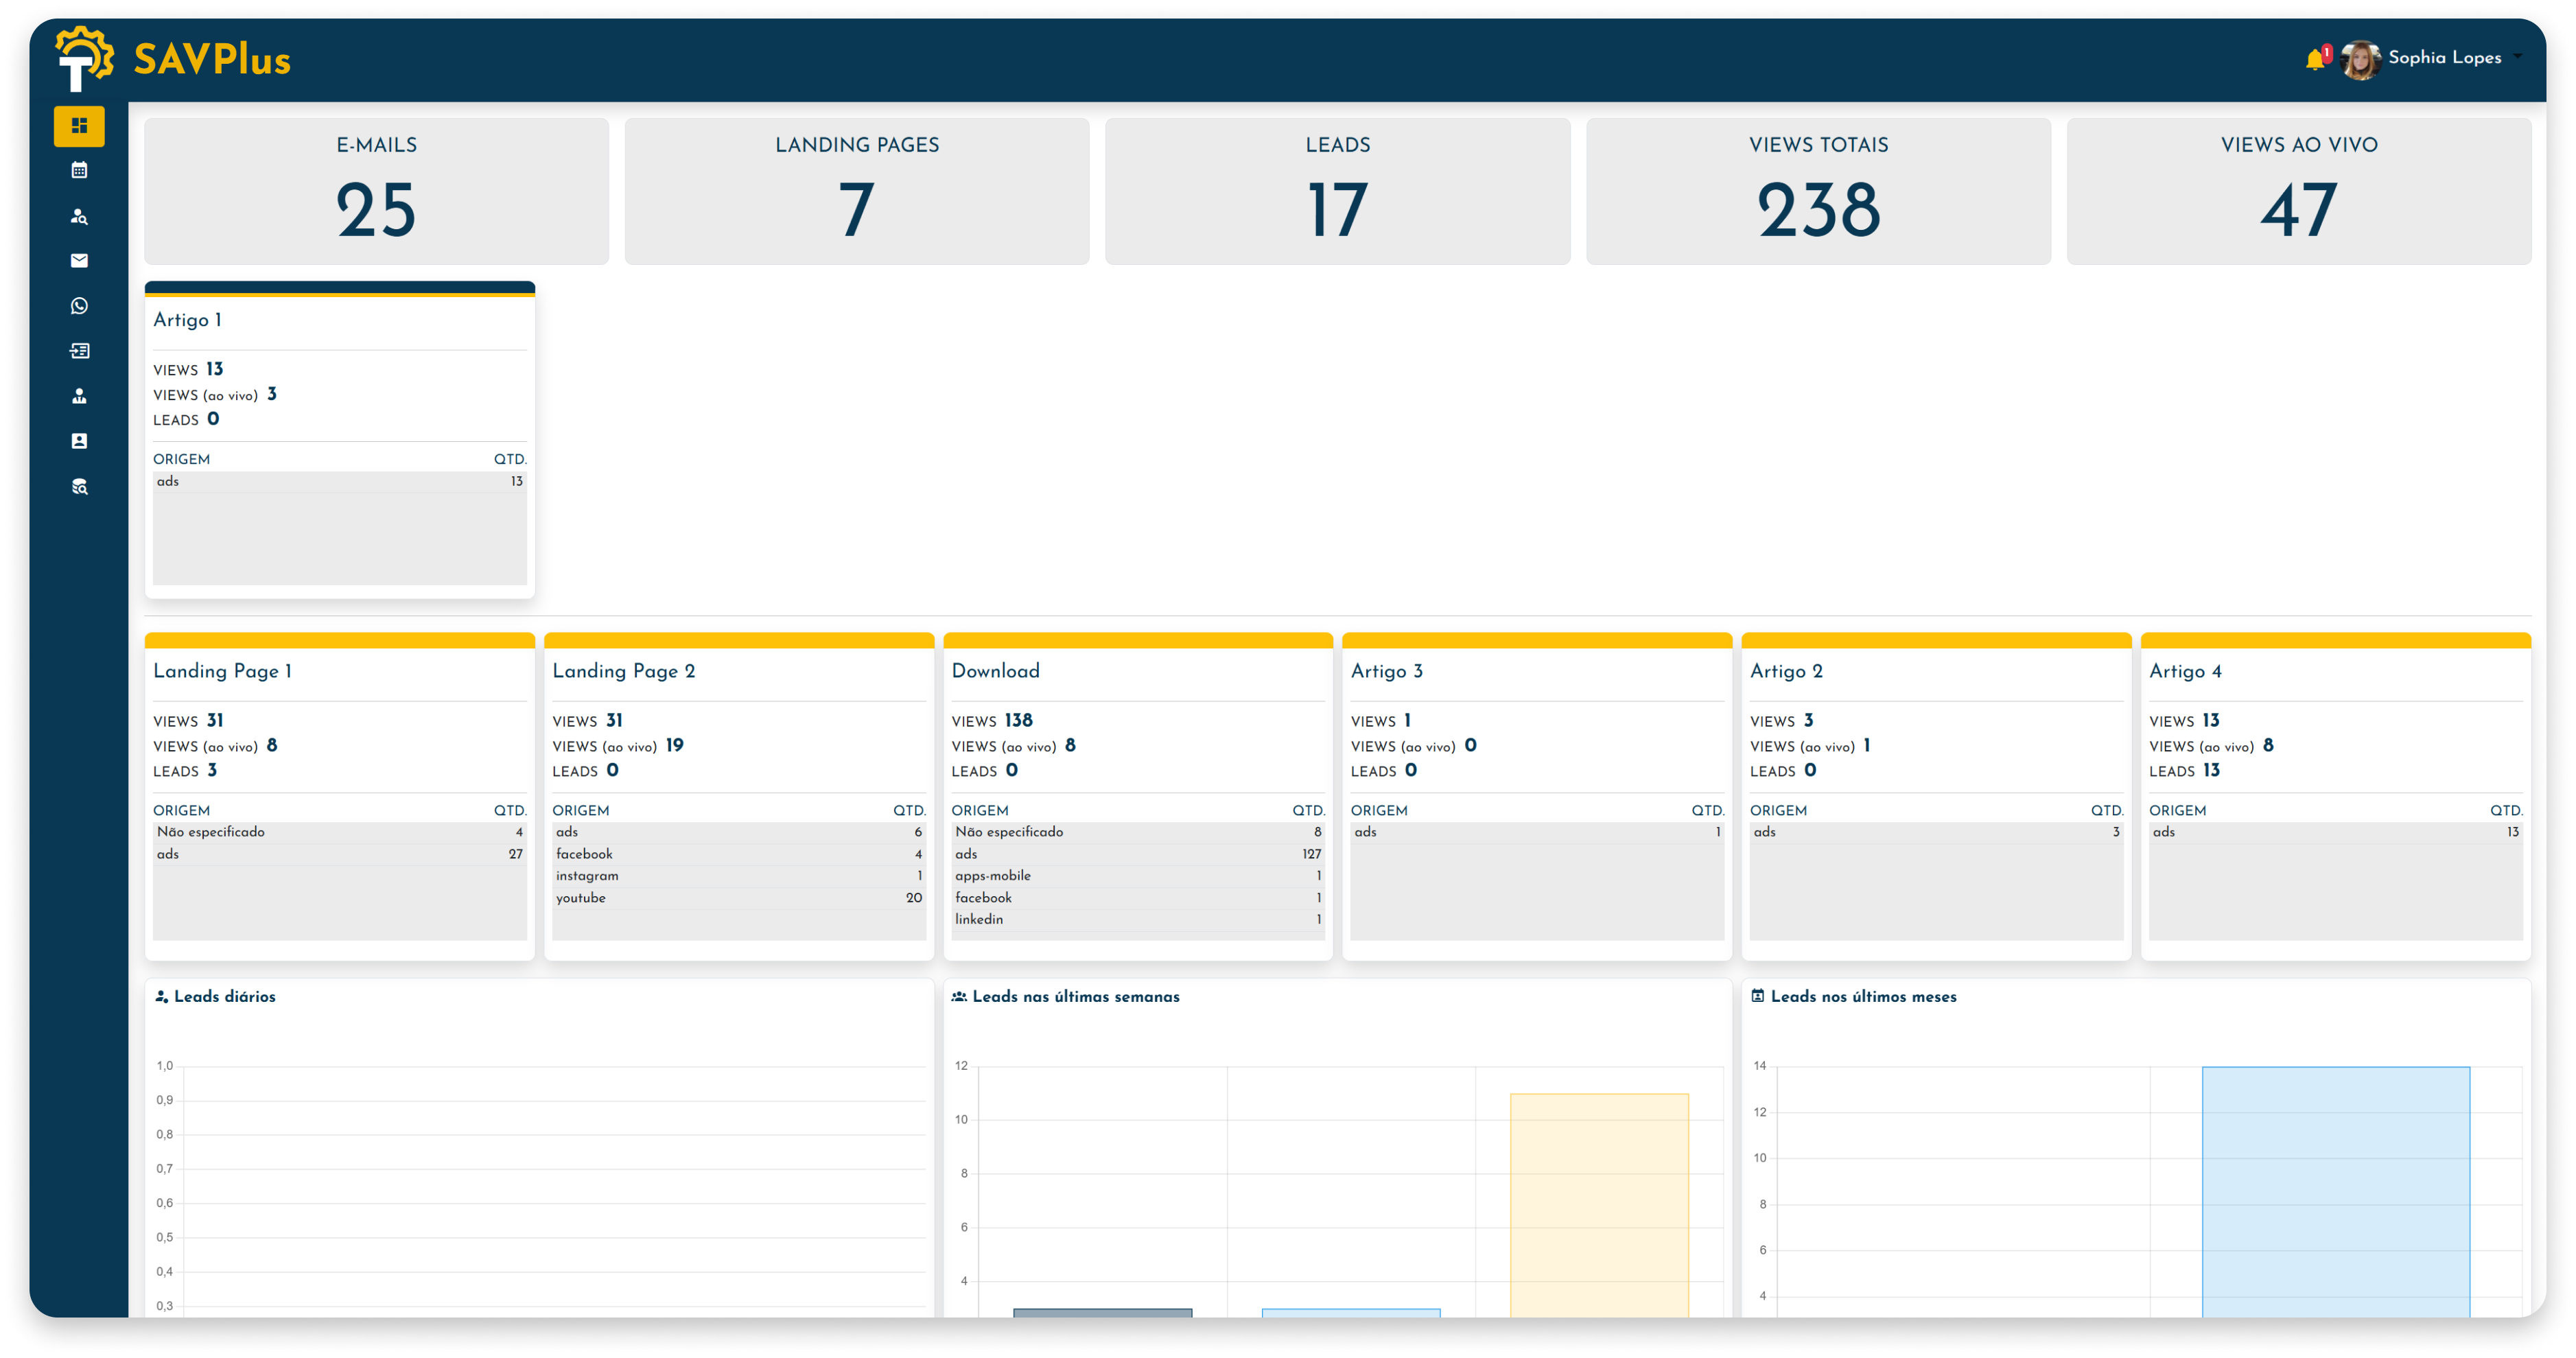The width and height of the screenshot is (2576, 1358).
Task: Open the dashboard grid icon in sidebar
Action: click(79, 126)
